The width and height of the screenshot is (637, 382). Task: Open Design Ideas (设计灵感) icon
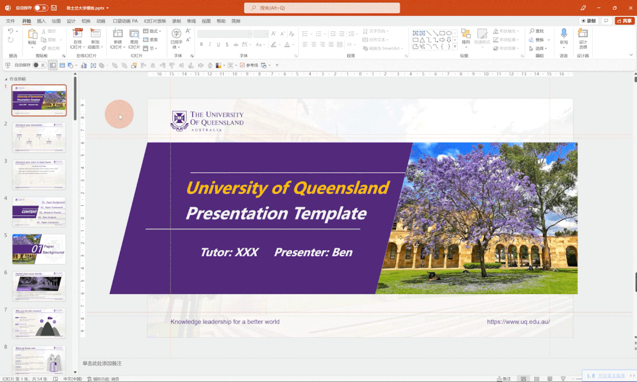[583, 33]
